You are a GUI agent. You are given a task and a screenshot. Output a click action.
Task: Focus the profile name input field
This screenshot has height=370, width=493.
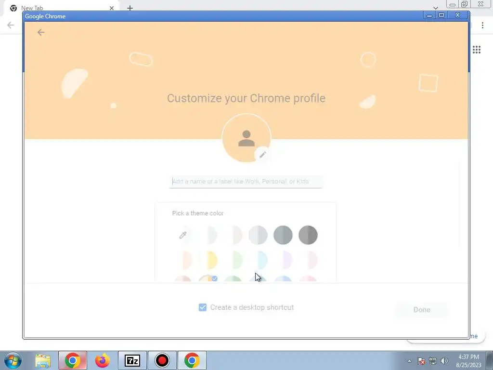(246, 182)
